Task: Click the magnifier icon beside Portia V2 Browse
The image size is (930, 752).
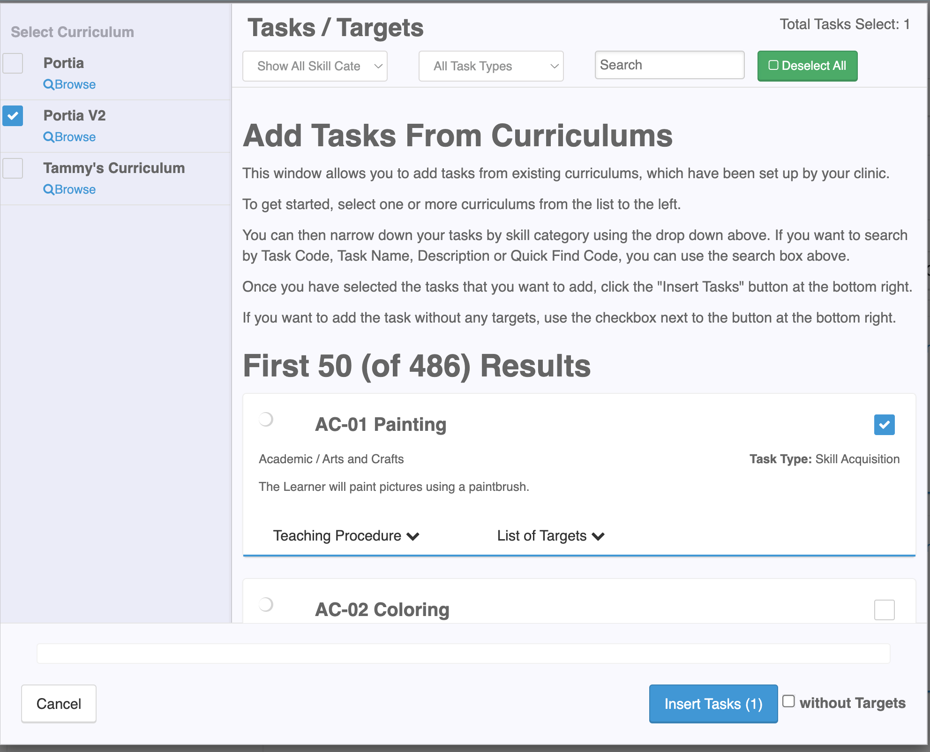Action: click(48, 137)
